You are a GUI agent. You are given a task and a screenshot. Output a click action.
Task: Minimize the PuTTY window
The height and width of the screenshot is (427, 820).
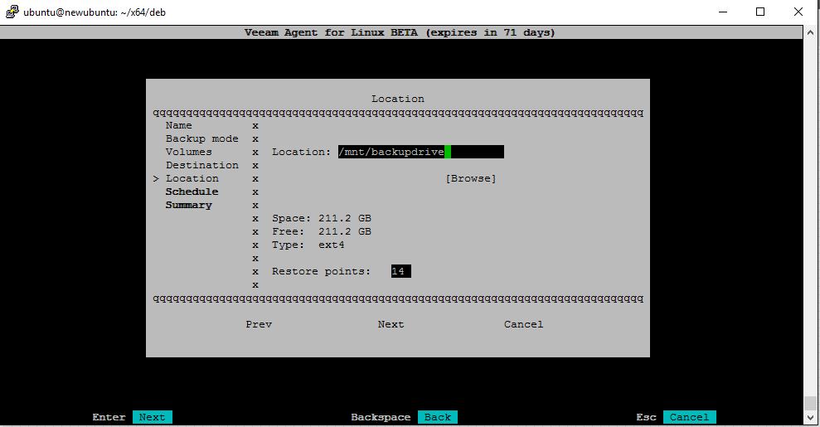723,12
